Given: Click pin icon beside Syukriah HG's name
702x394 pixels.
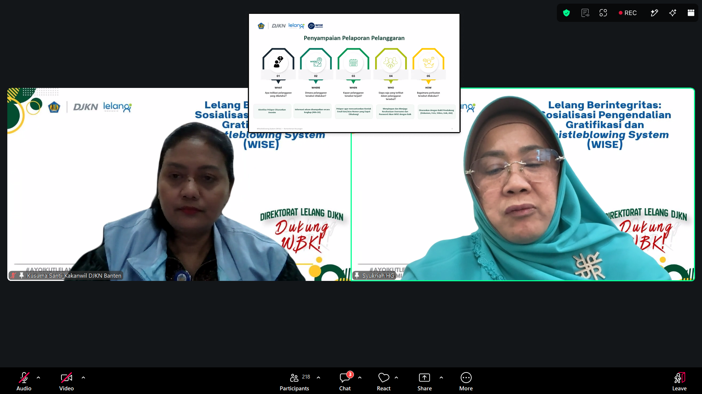Looking at the screenshot, I should point(357,275).
